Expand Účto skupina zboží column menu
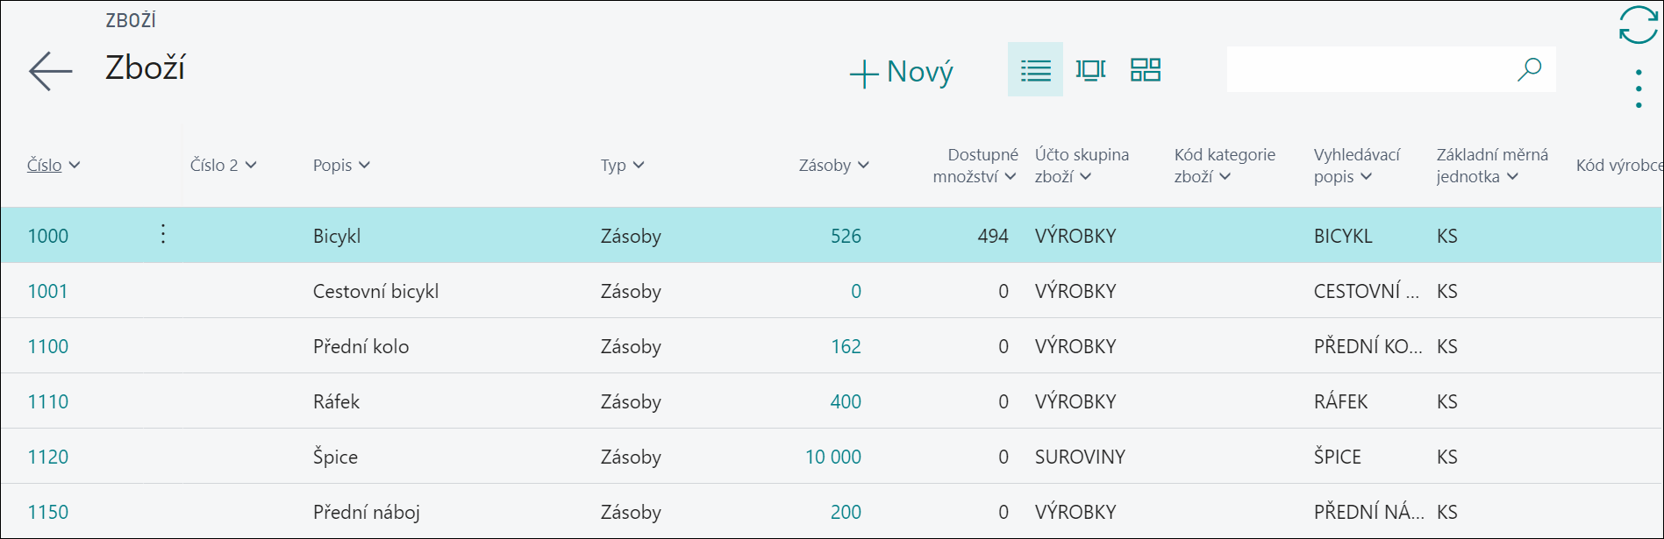Image resolution: width=1664 pixels, height=539 pixels. coord(1086,176)
